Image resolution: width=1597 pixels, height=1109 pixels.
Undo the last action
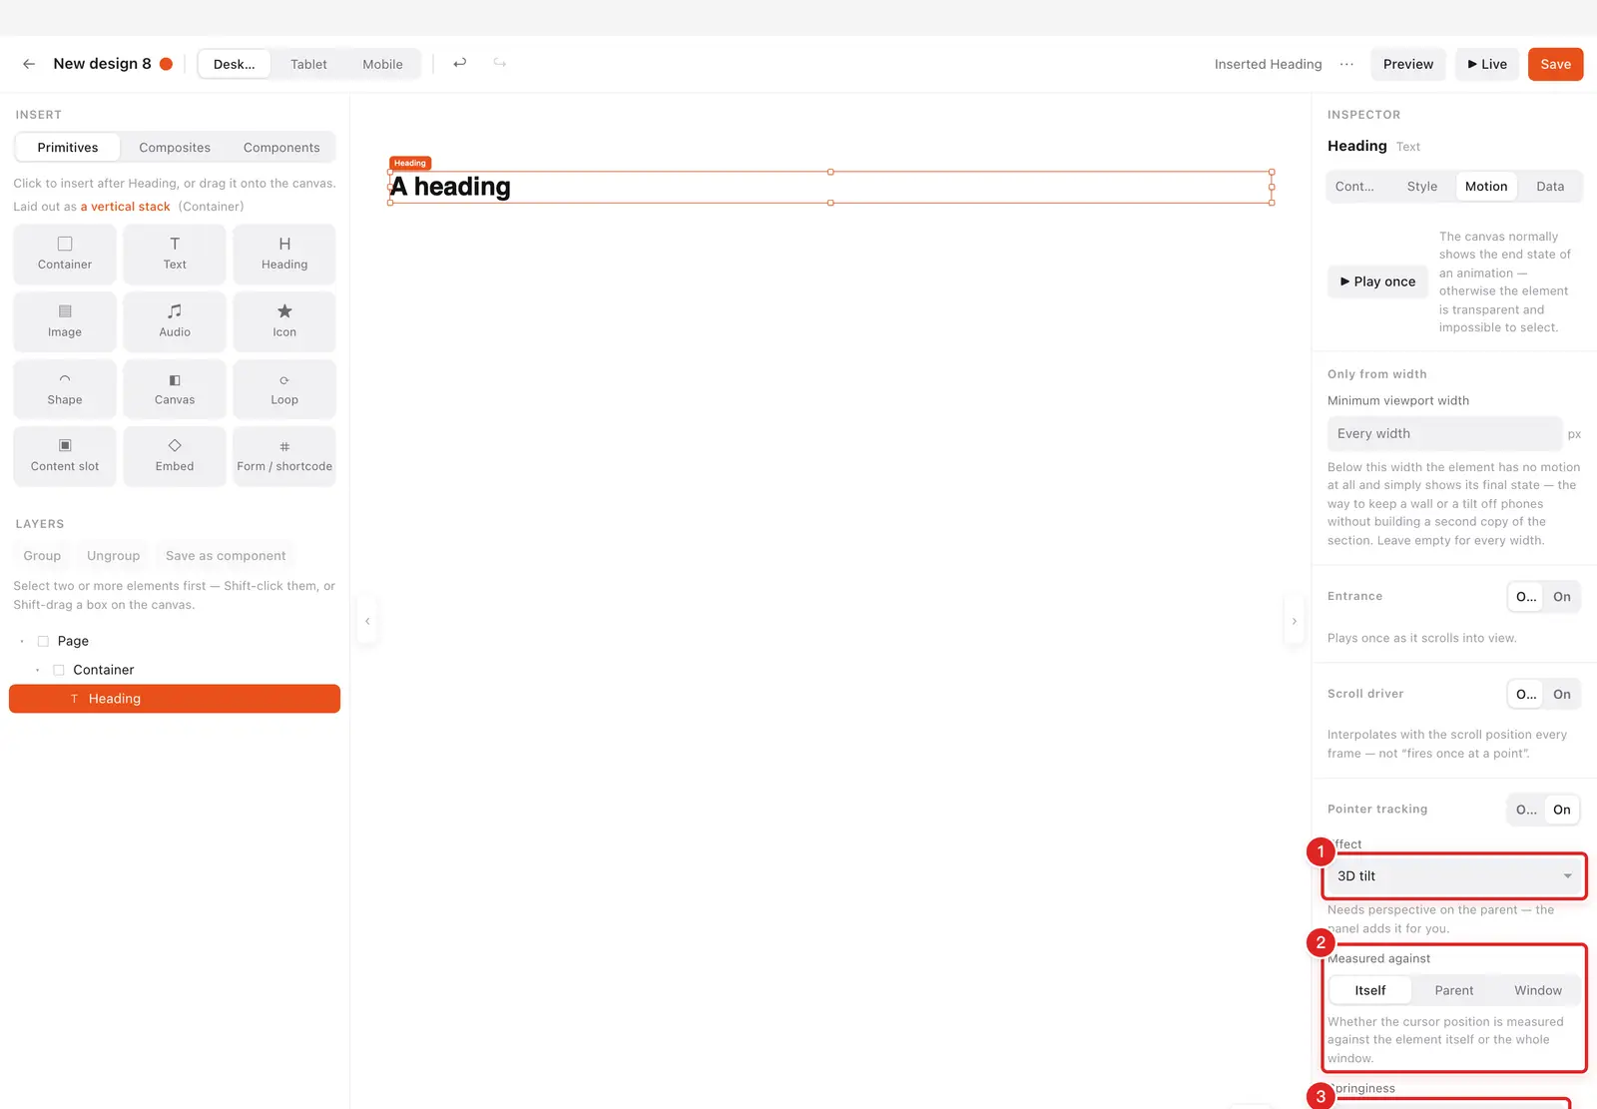pos(460,63)
